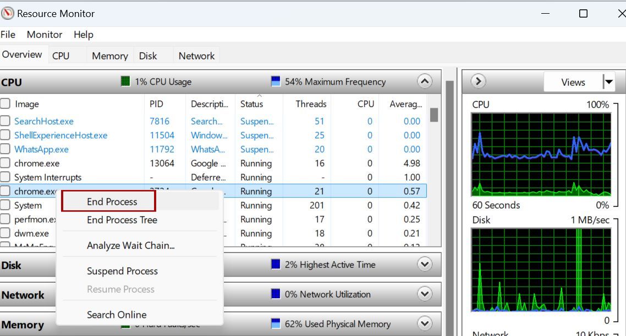
Task: Click the green CPU Usage indicator square
Action: [x=125, y=82]
